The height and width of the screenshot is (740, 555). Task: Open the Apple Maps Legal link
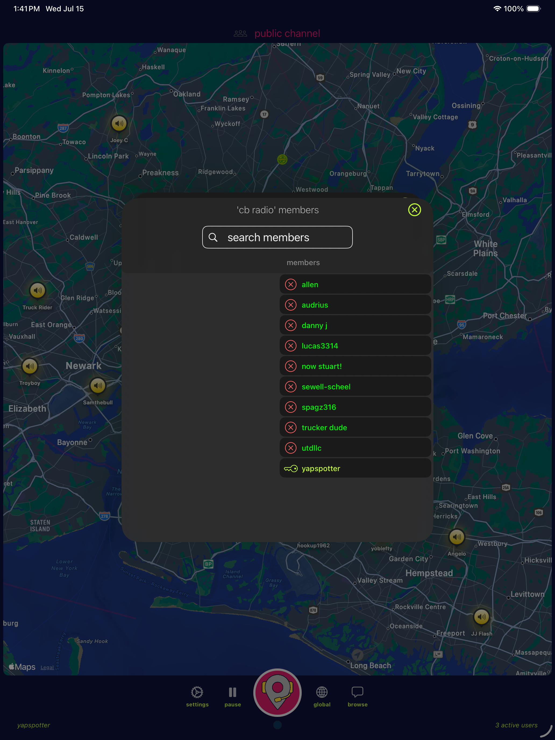click(47, 667)
